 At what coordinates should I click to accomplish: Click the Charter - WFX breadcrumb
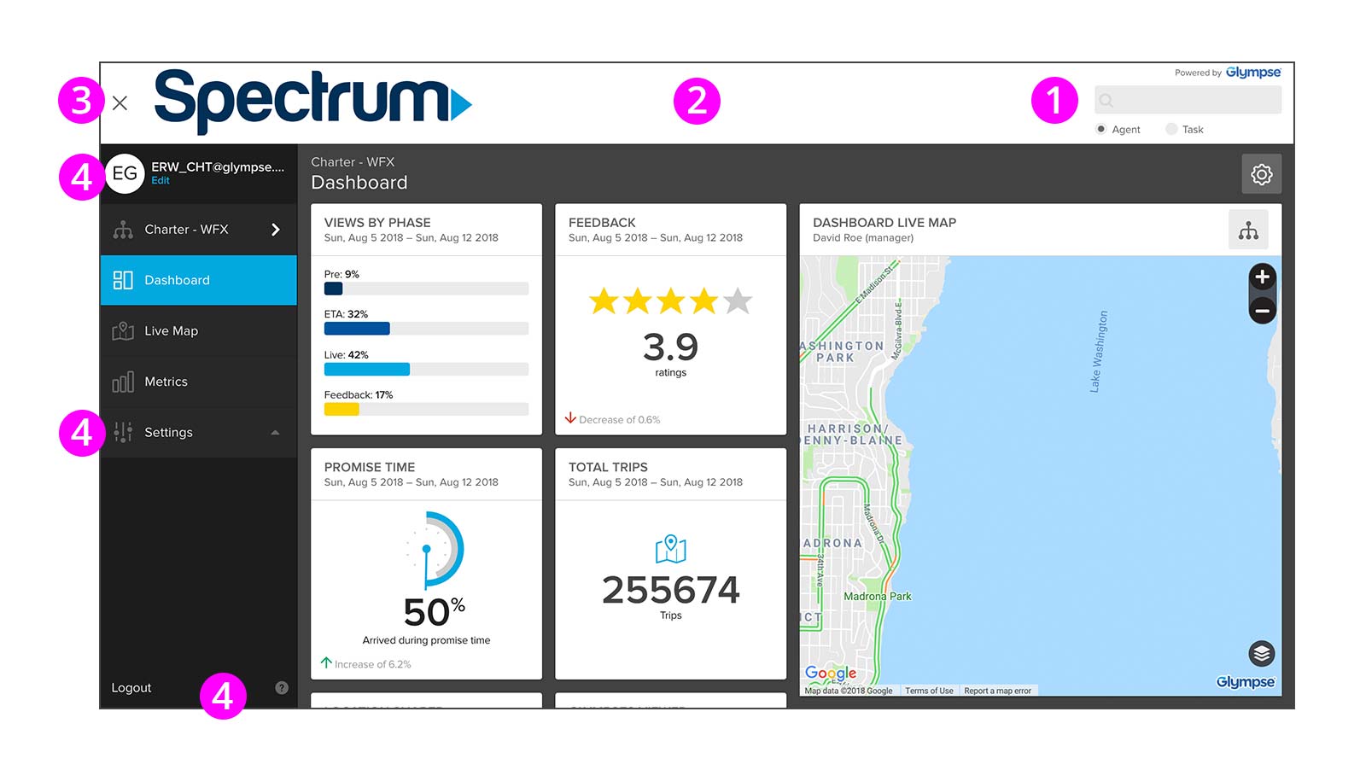pos(353,162)
